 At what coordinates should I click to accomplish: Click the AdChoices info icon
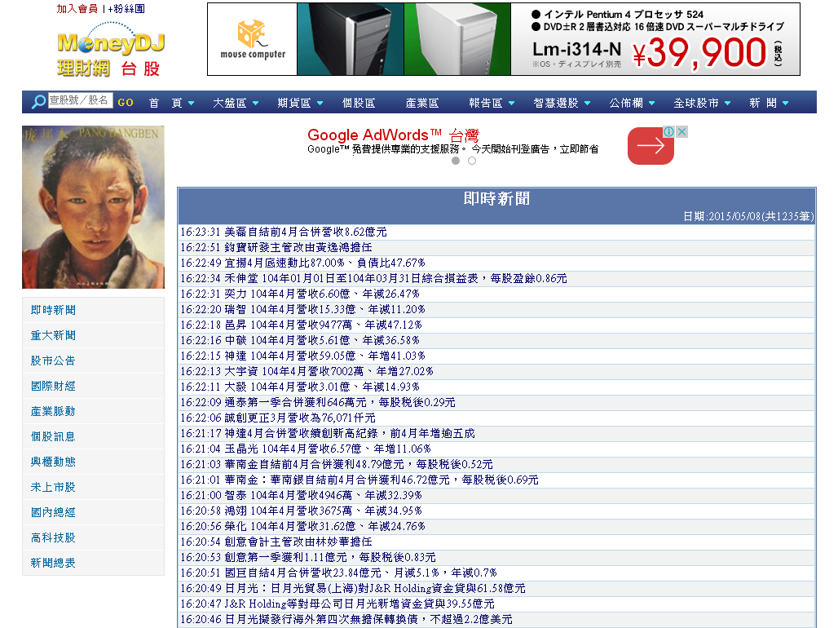(x=668, y=132)
